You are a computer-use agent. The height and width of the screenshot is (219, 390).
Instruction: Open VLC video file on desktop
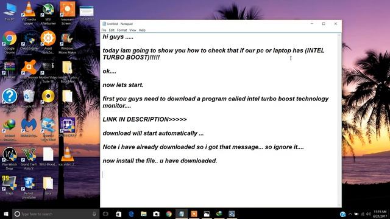(x=67, y=156)
